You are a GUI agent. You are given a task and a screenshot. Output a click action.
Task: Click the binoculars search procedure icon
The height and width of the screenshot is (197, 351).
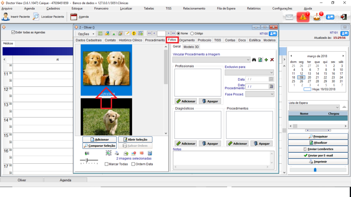[254, 60]
